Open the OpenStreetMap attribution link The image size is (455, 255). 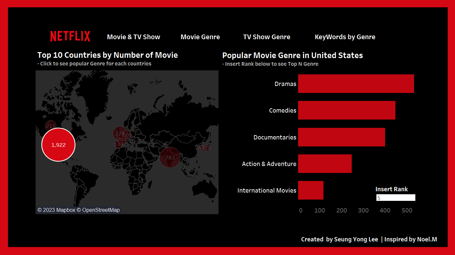coord(98,210)
